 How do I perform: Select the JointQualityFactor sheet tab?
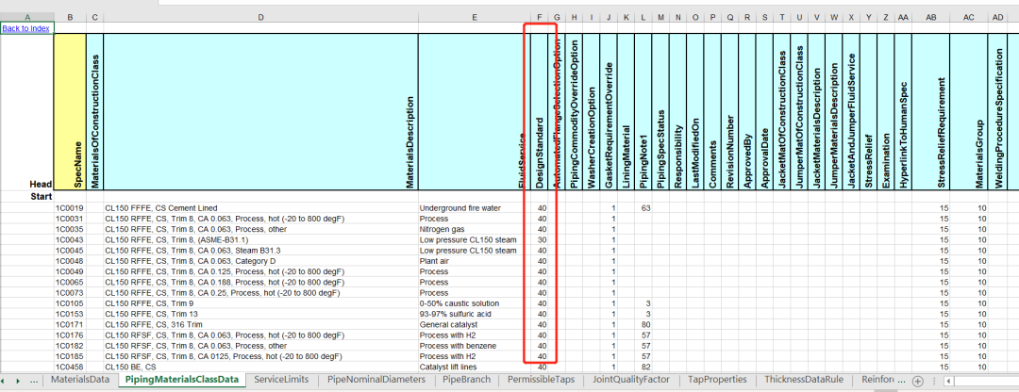tap(631, 379)
